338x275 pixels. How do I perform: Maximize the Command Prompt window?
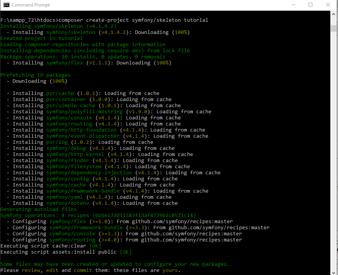pos(310,5)
